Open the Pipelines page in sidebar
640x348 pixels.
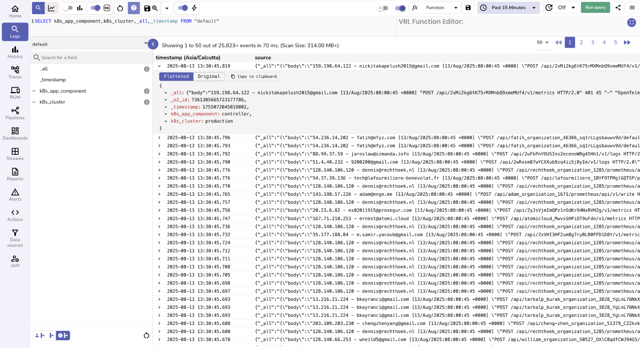(x=15, y=113)
